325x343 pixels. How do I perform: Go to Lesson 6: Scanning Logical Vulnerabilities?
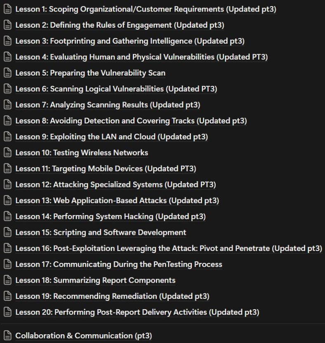[116, 89]
